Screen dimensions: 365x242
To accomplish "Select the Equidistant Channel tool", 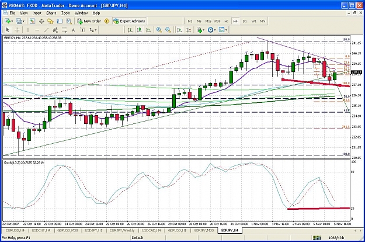I will (x=55, y=30).
